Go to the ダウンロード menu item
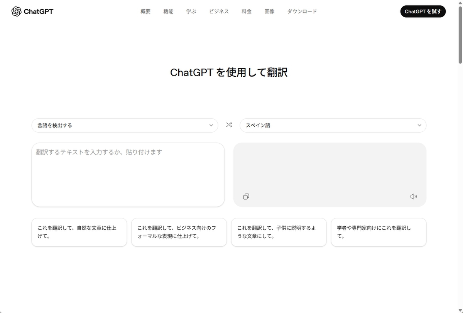Image resolution: width=463 pixels, height=313 pixels. 302,12
